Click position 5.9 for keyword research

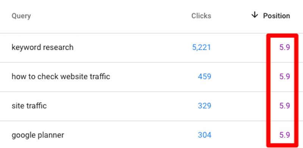click(x=285, y=48)
